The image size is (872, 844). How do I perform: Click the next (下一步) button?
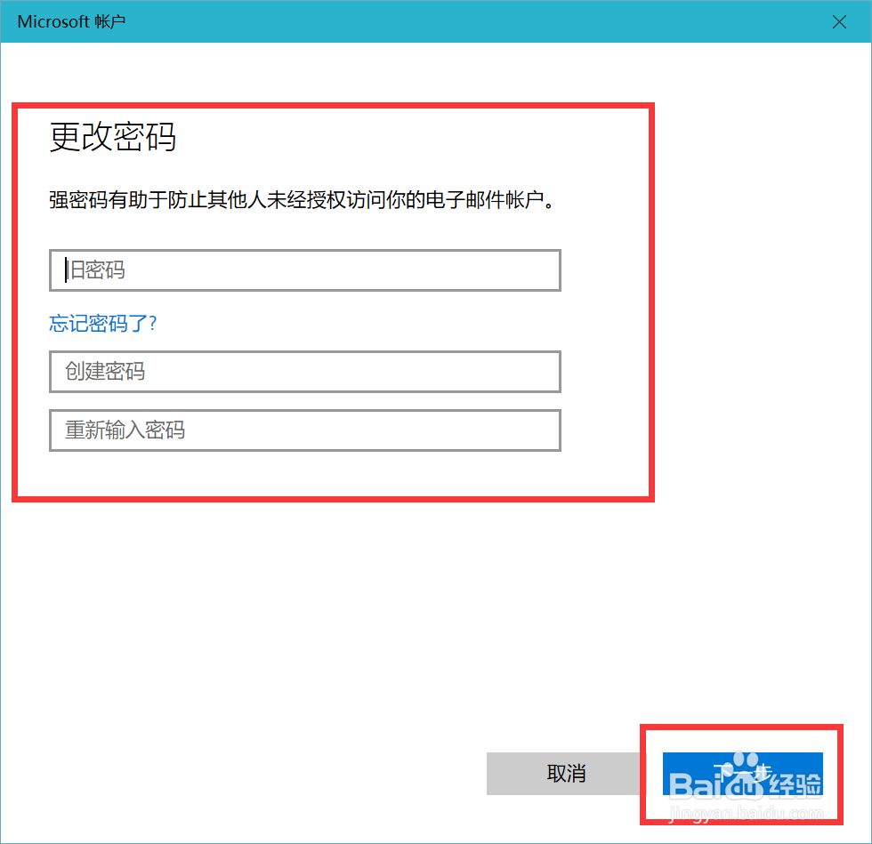point(742,774)
